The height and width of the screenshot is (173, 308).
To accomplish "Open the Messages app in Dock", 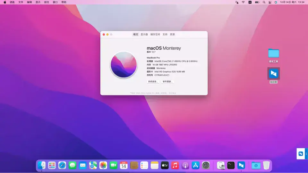I will click(x=73, y=165).
